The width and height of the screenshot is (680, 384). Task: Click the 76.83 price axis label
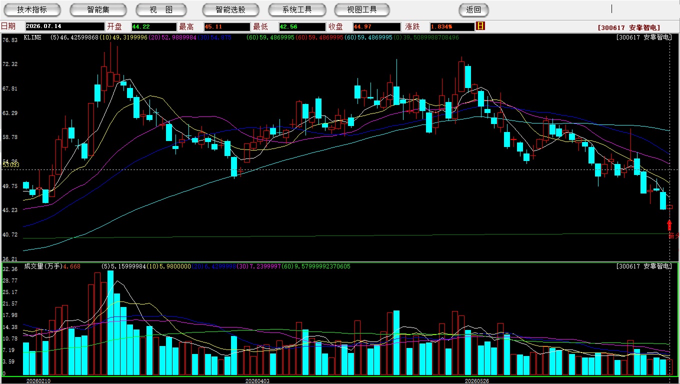click(10, 40)
